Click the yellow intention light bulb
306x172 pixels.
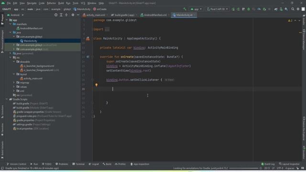[97, 85]
